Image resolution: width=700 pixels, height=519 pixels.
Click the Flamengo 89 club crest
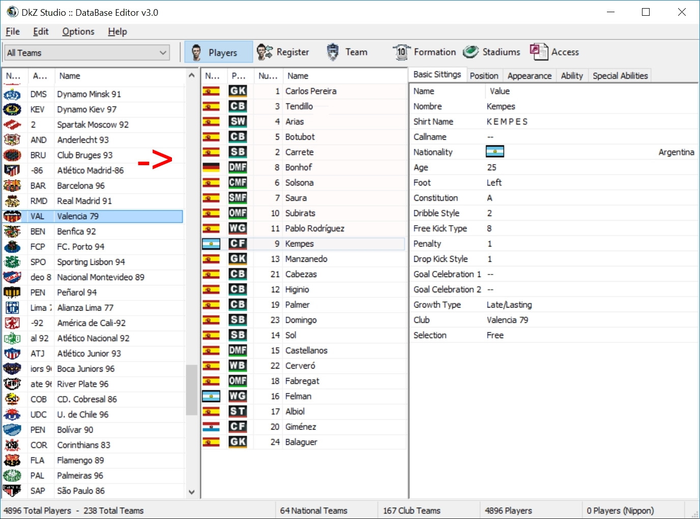(12, 460)
